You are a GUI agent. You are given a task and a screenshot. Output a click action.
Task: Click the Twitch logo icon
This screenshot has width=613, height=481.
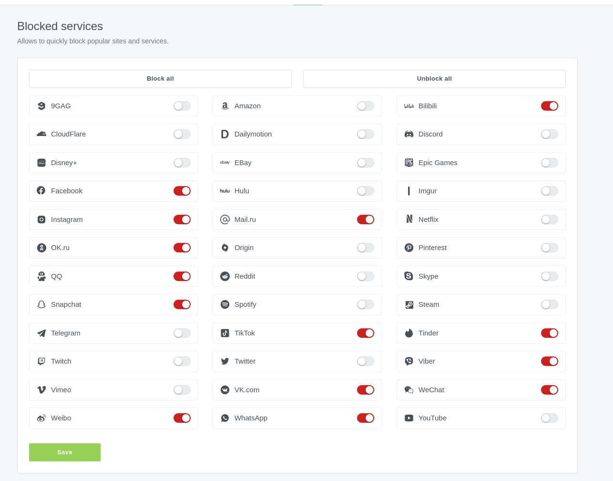[41, 361]
